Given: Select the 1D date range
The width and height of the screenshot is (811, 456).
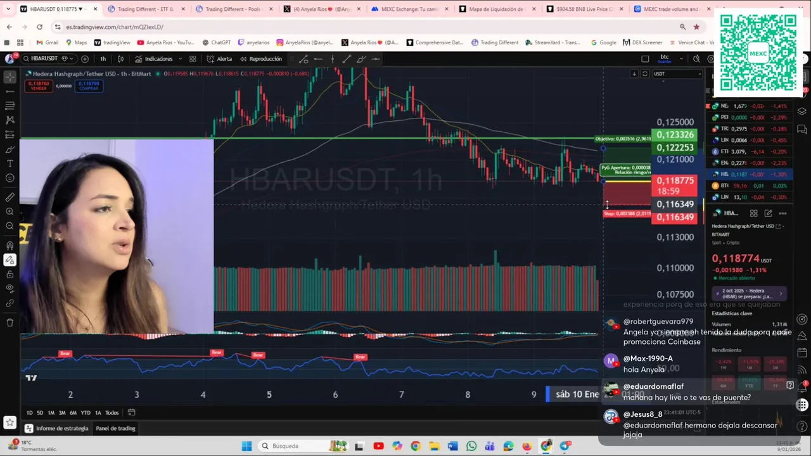Looking at the screenshot, I should (x=29, y=413).
